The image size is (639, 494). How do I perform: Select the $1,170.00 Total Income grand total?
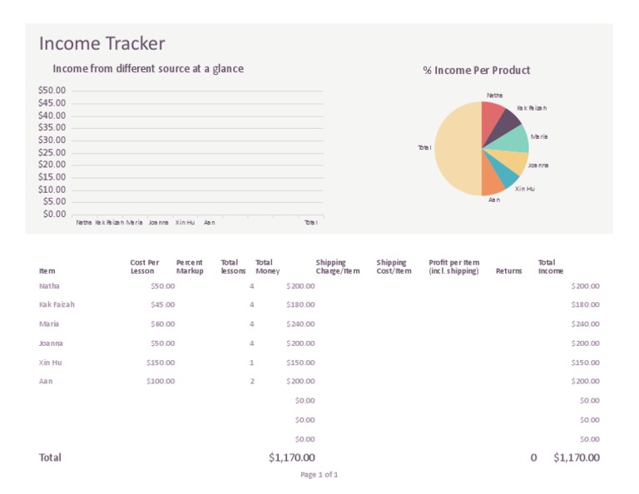[577, 457]
